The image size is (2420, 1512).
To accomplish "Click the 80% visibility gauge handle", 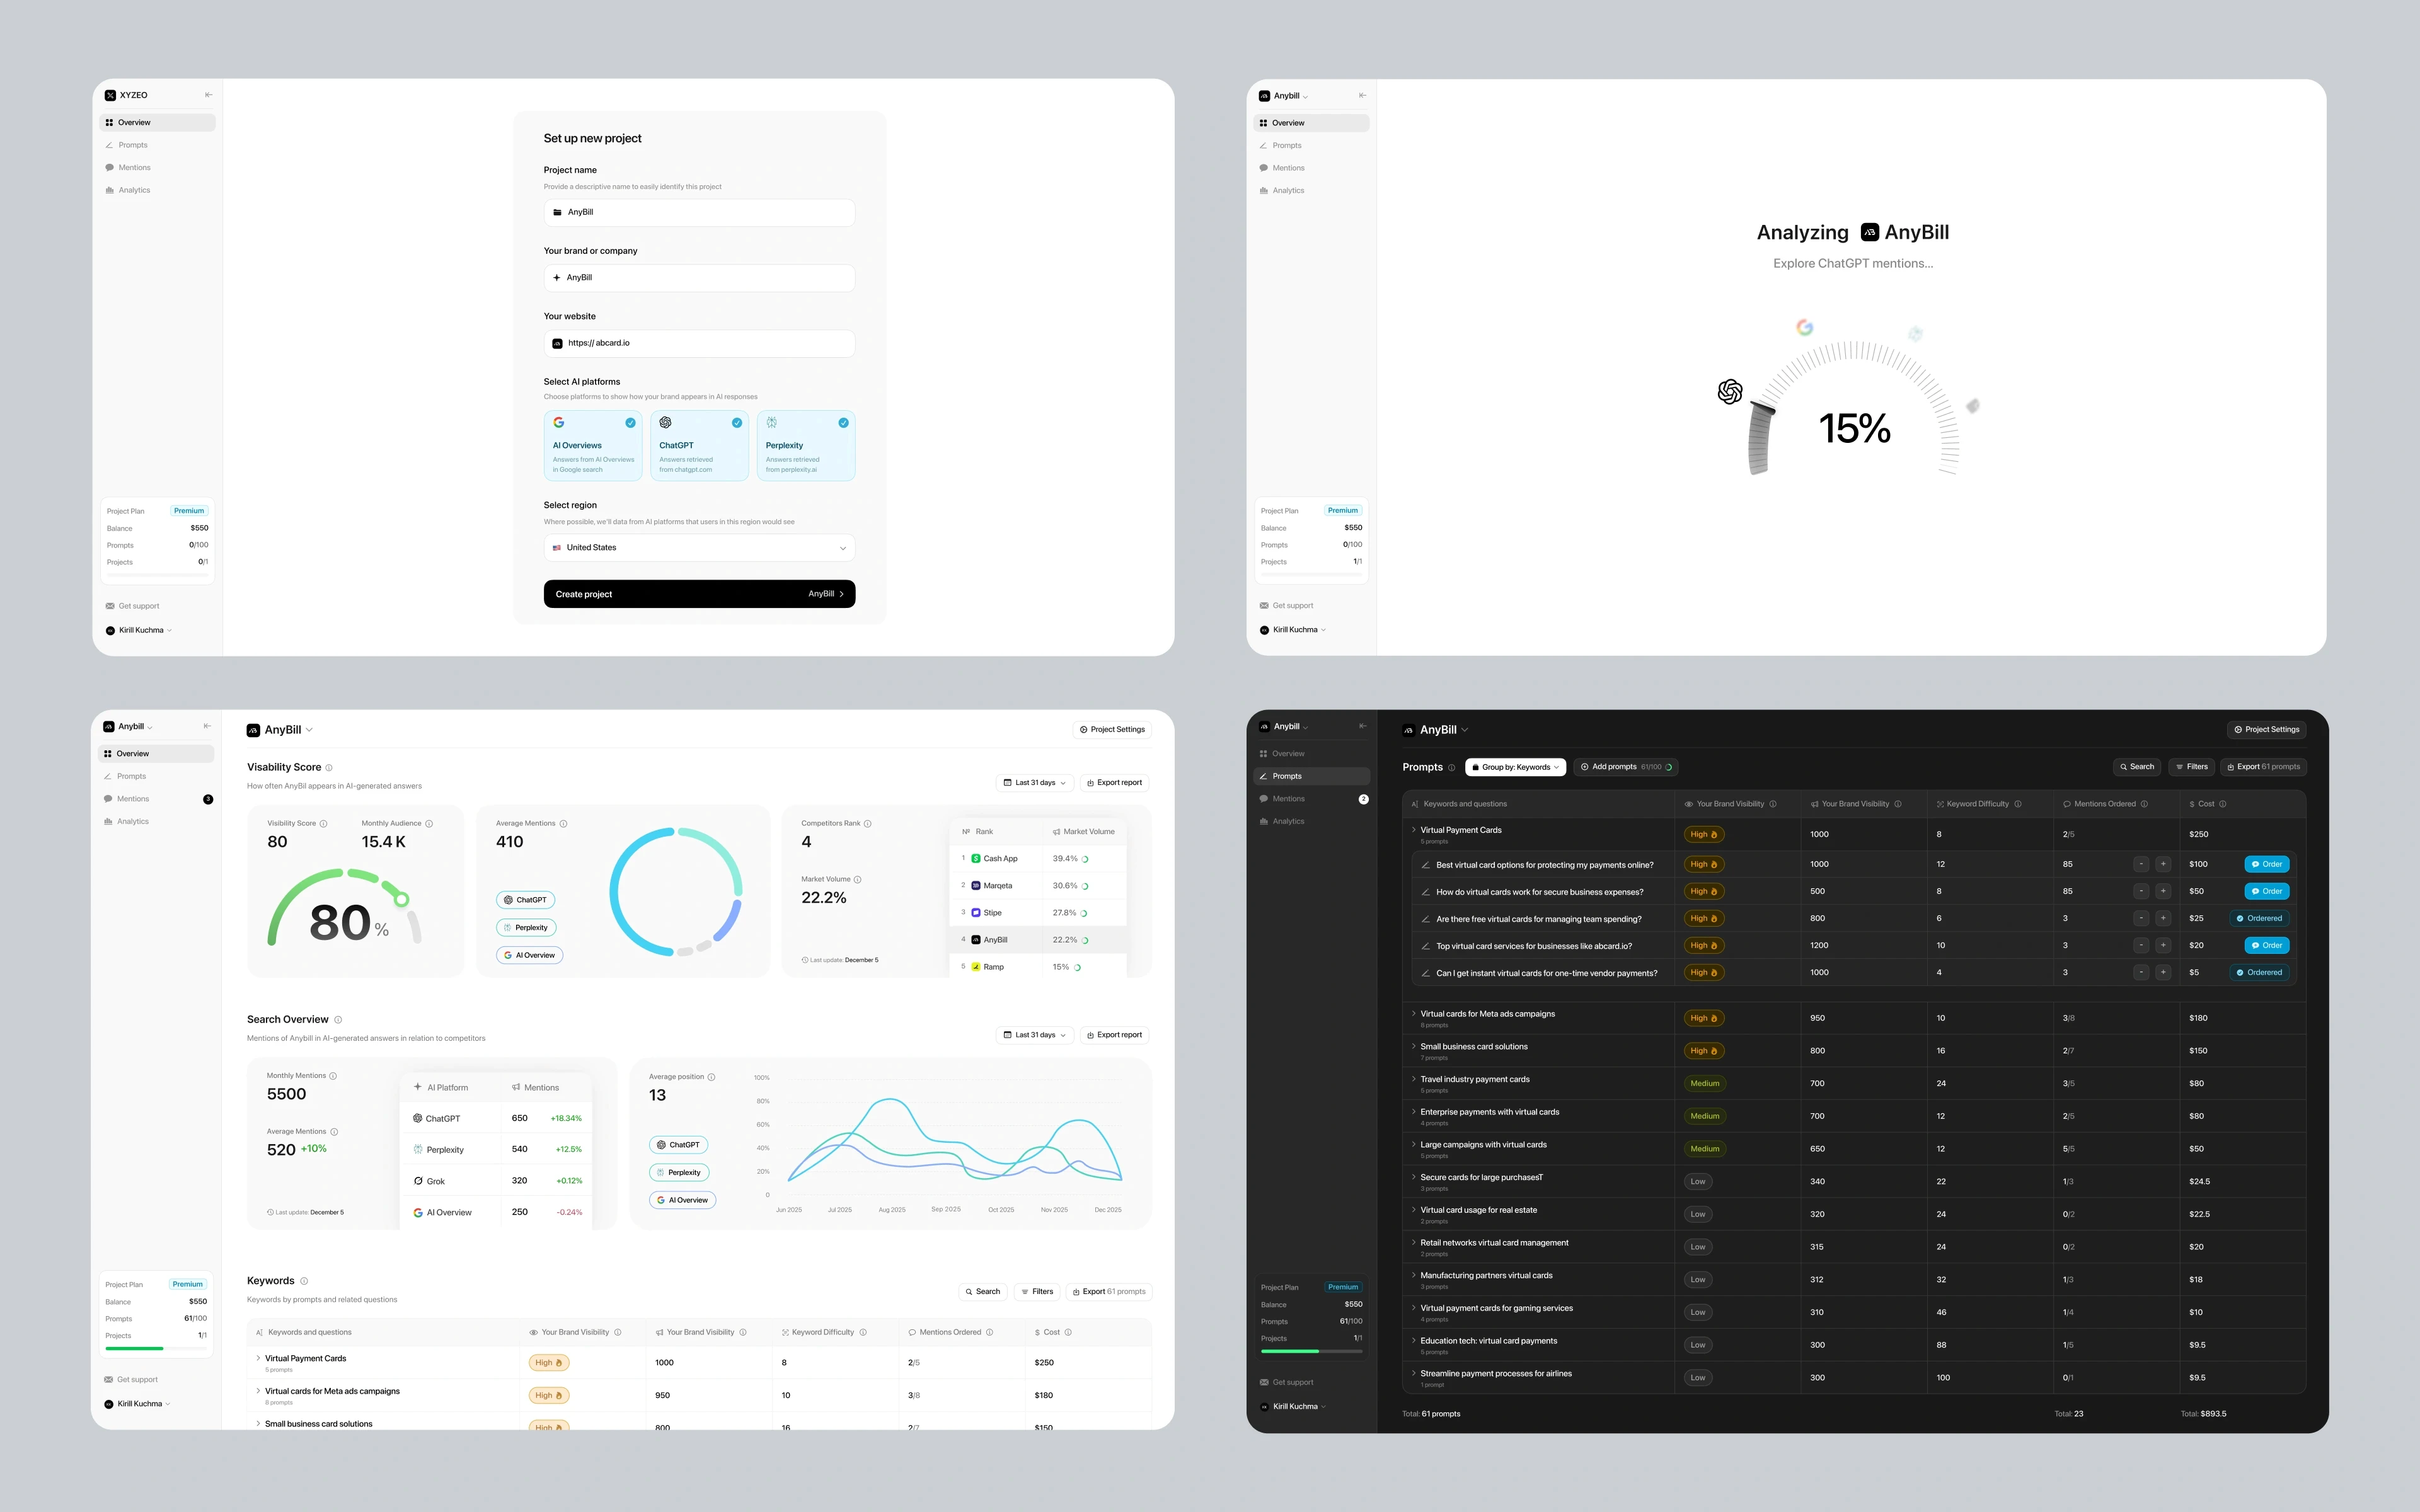I will point(401,899).
